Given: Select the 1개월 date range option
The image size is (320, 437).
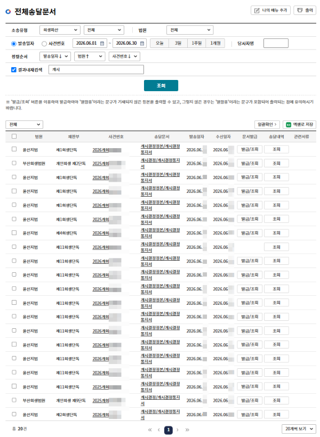Looking at the screenshot, I should pos(215,43).
